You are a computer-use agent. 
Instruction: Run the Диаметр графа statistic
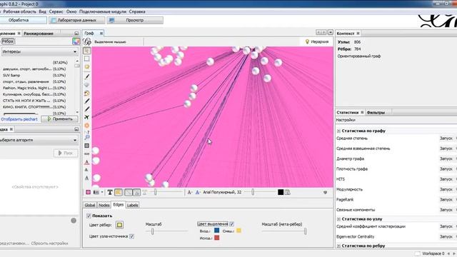pos(446,158)
